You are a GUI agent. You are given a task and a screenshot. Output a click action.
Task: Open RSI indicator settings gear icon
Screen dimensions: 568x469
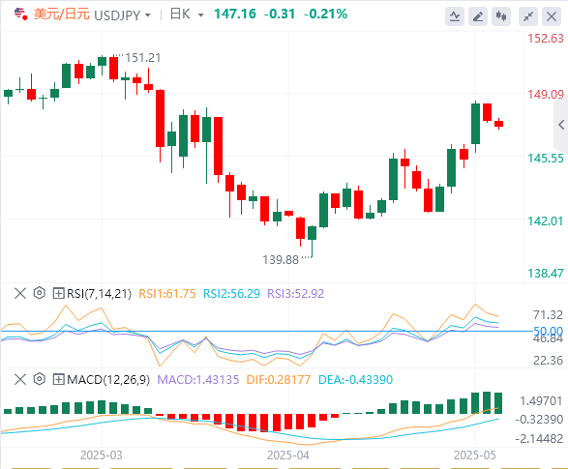pyautogui.click(x=39, y=293)
